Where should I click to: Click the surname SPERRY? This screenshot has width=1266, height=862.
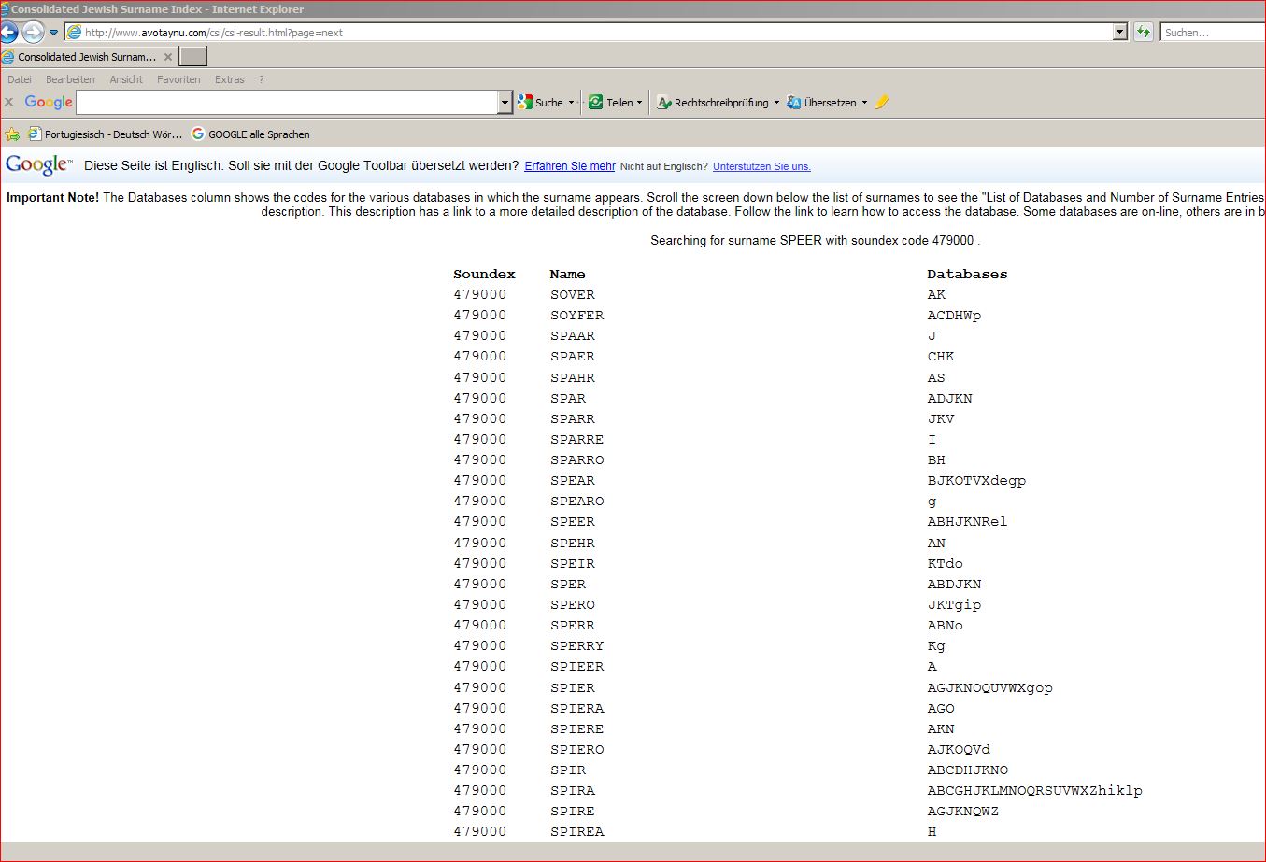[x=577, y=645]
